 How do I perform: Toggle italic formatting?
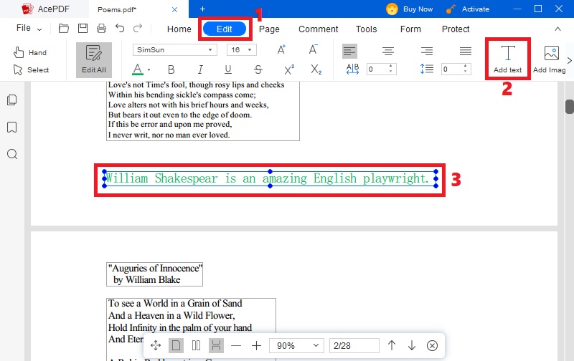pos(200,69)
